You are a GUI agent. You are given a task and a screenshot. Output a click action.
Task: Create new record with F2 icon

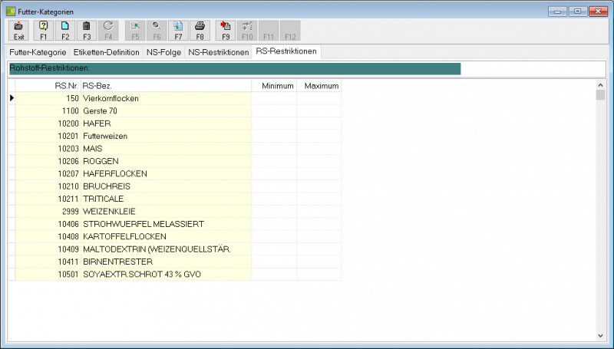(x=65, y=31)
